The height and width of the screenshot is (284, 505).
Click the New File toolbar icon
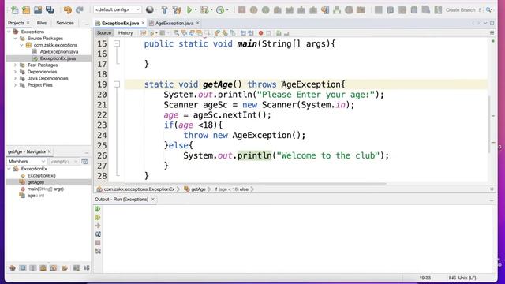14,10
